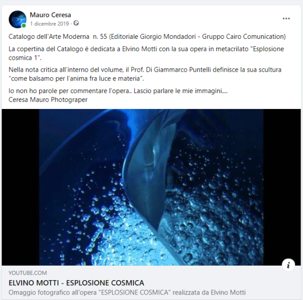Click the paragraph starting La copertina del Catalogo
Viewport: 303px width, 300px height.
(x=146, y=53)
